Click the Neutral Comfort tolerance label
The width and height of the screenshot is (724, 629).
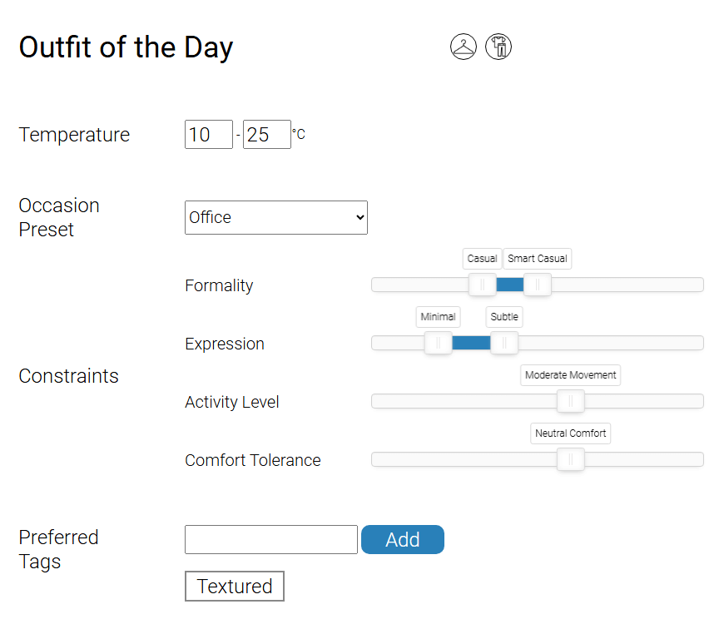click(570, 433)
